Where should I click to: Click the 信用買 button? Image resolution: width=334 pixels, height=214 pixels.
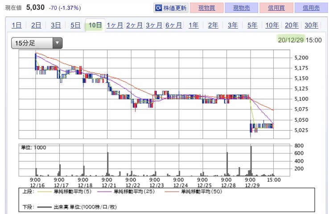tap(276, 8)
